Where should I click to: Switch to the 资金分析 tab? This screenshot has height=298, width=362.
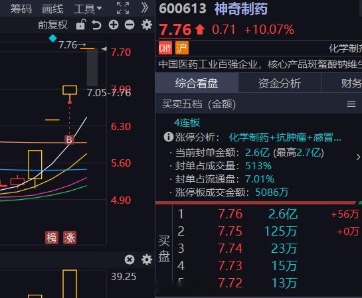pos(280,83)
